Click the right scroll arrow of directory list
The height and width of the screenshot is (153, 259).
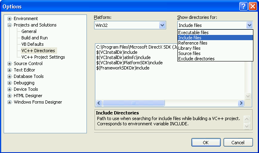(241, 103)
